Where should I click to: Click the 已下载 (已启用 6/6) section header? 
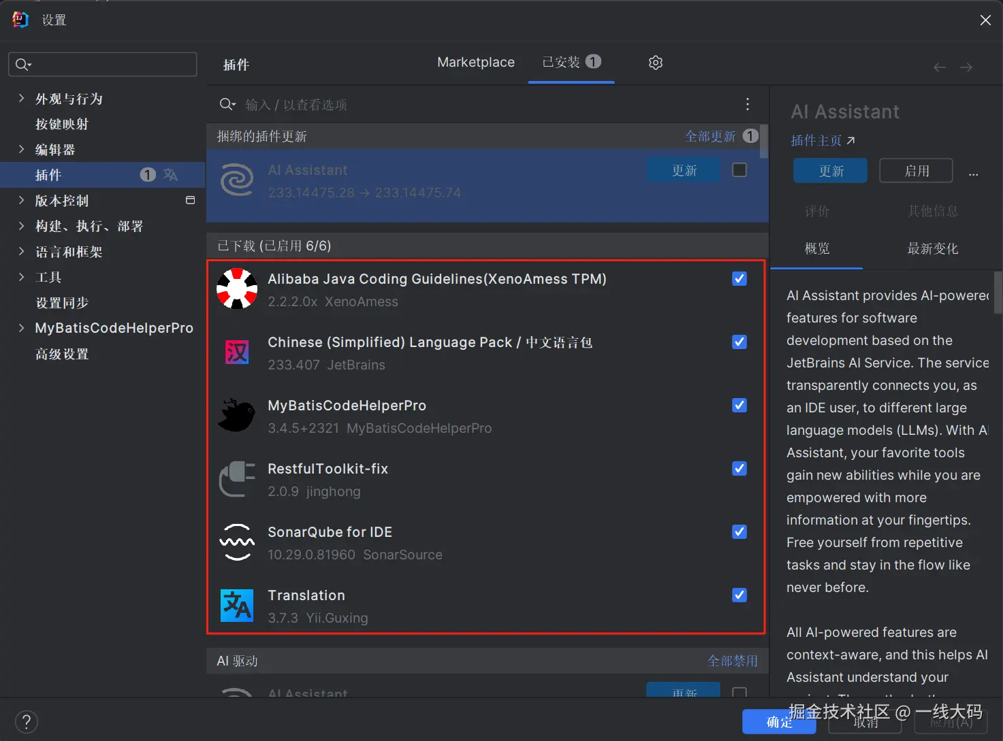488,246
